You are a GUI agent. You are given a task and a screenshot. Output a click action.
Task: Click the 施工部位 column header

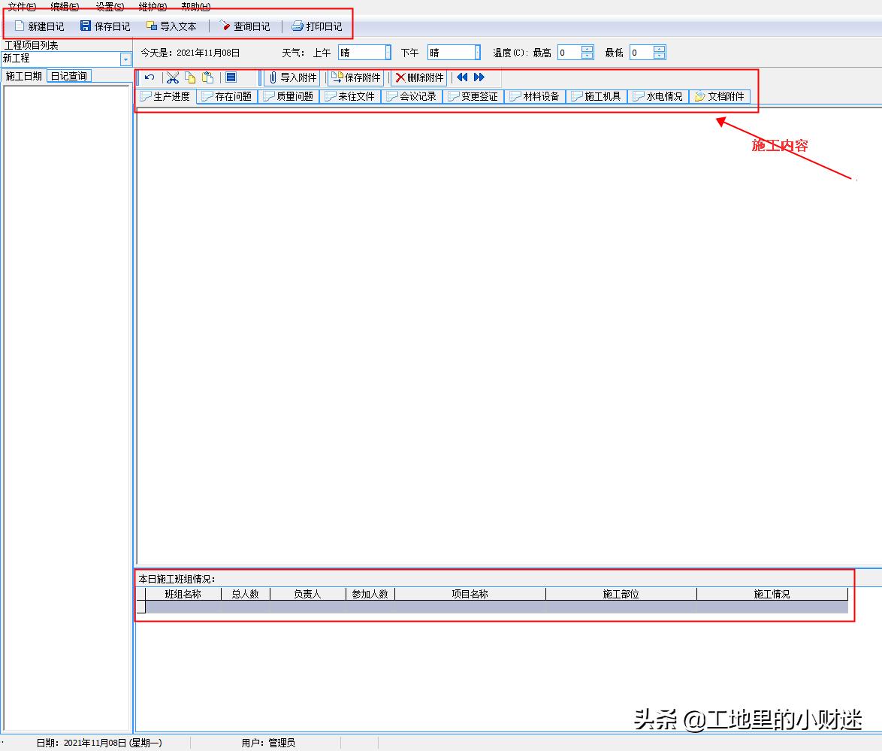[621, 594]
